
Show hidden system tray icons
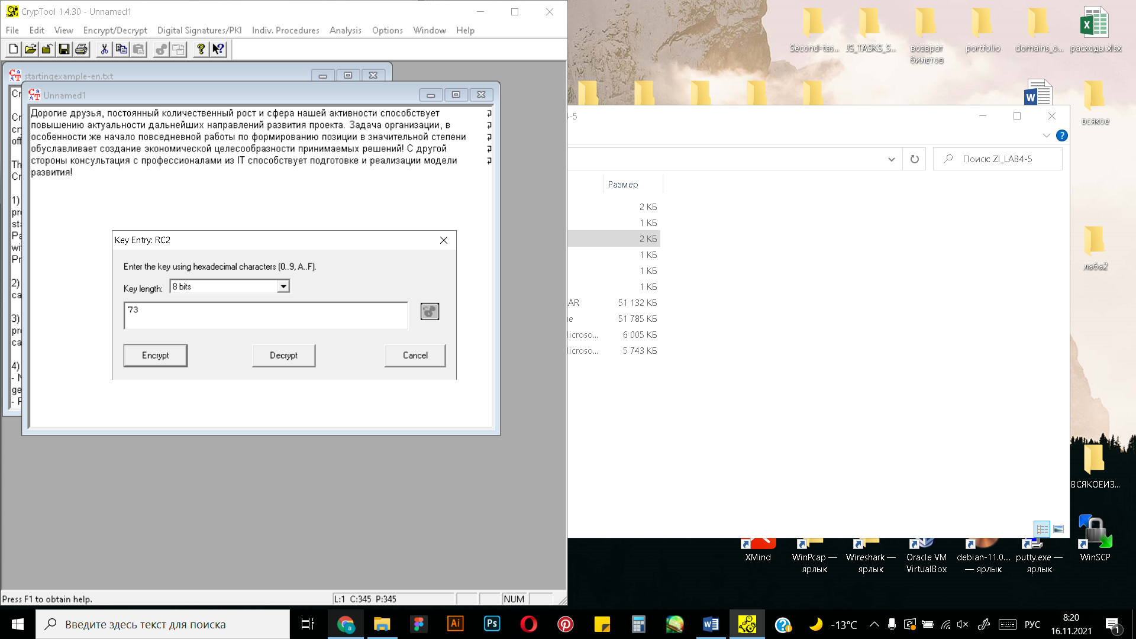pyautogui.click(x=874, y=624)
